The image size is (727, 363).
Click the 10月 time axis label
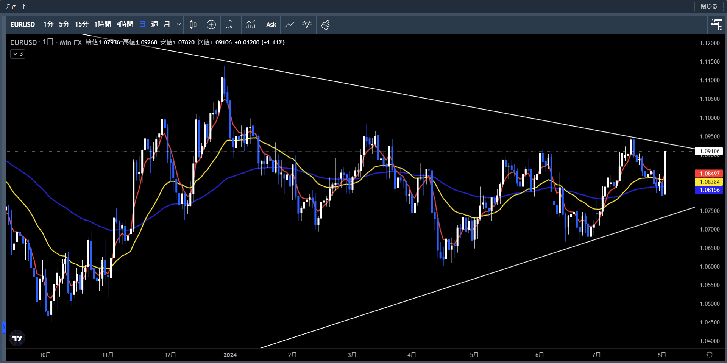[45, 355]
